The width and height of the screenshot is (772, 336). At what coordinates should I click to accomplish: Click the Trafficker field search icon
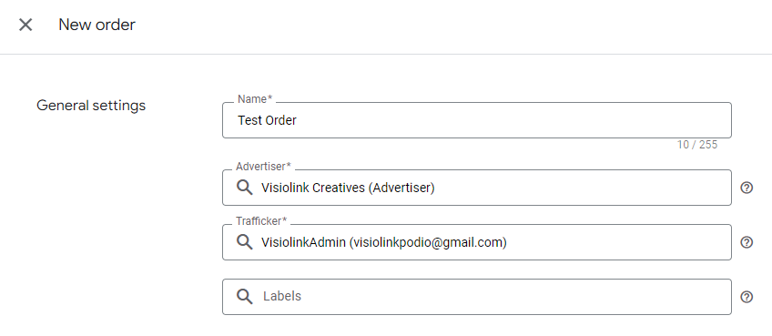[244, 242]
